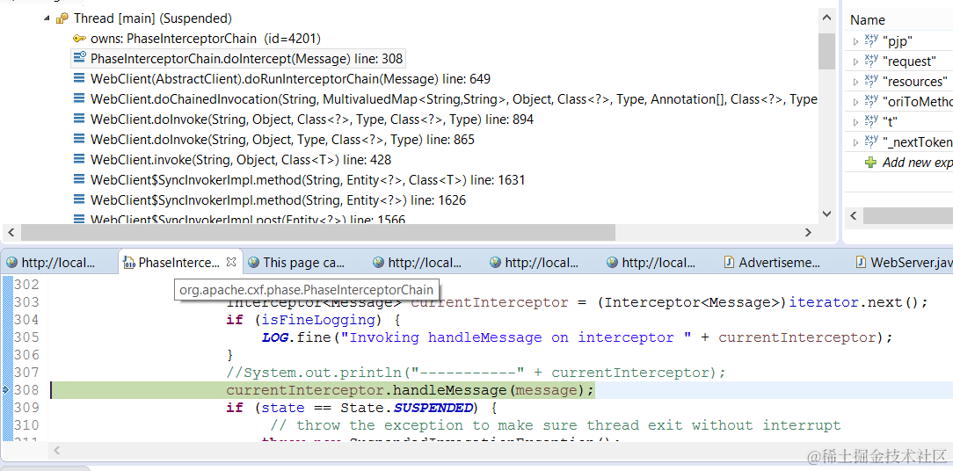Switch to the first http://local... browser tab
953x471 pixels.
pos(58,263)
